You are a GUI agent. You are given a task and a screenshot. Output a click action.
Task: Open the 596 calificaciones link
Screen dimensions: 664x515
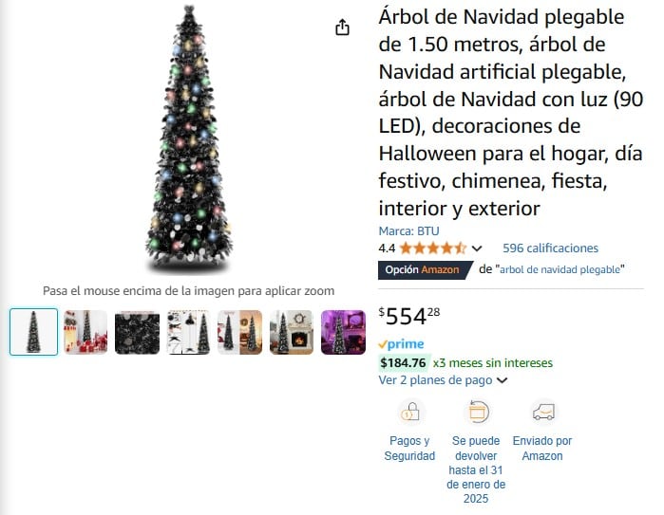click(x=550, y=248)
